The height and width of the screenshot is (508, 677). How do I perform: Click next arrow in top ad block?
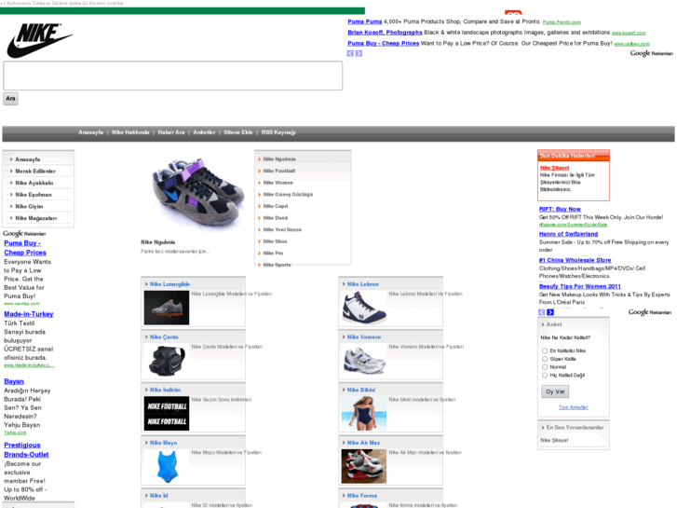359,53
